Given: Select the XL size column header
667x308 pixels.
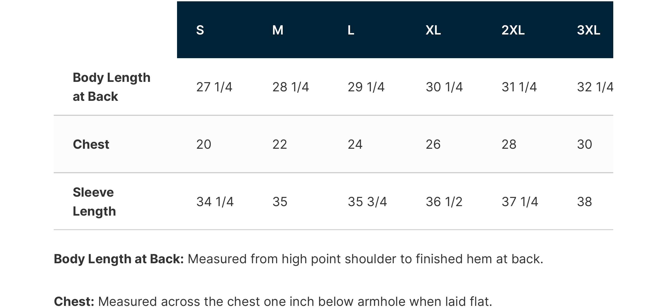Looking at the screenshot, I should pos(433,30).
